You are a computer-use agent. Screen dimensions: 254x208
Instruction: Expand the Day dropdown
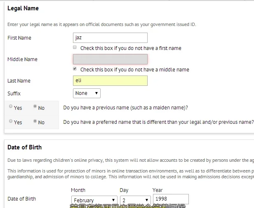coord(135,200)
